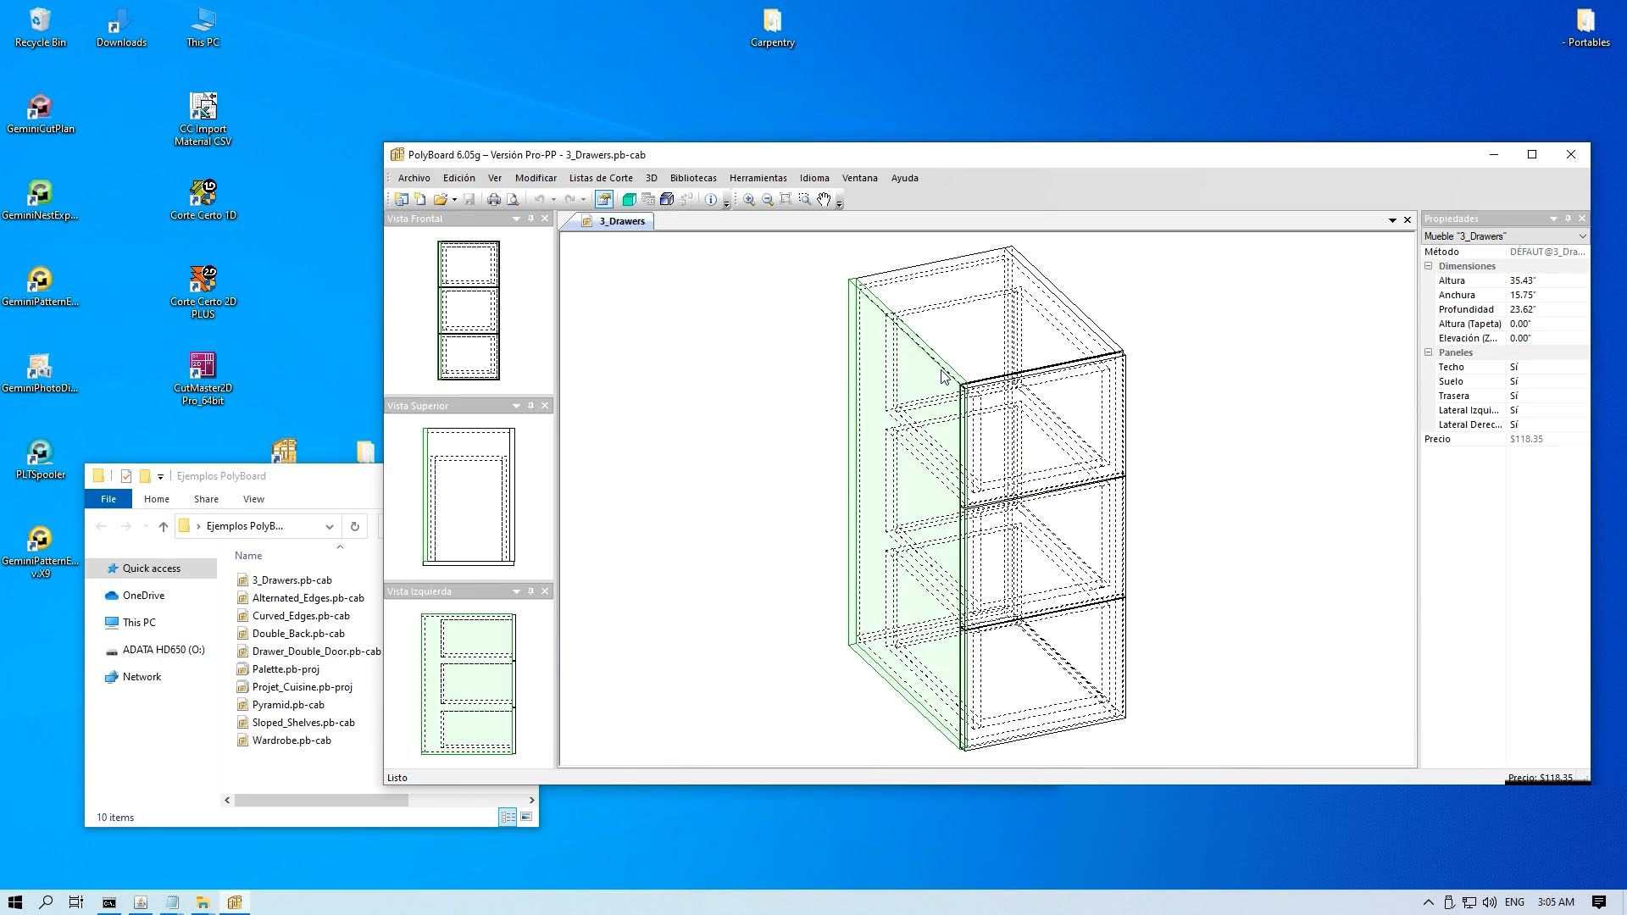The width and height of the screenshot is (1627, 915).
Task: Open Print Preview from the toolbar
Action: tap(513, 200)
